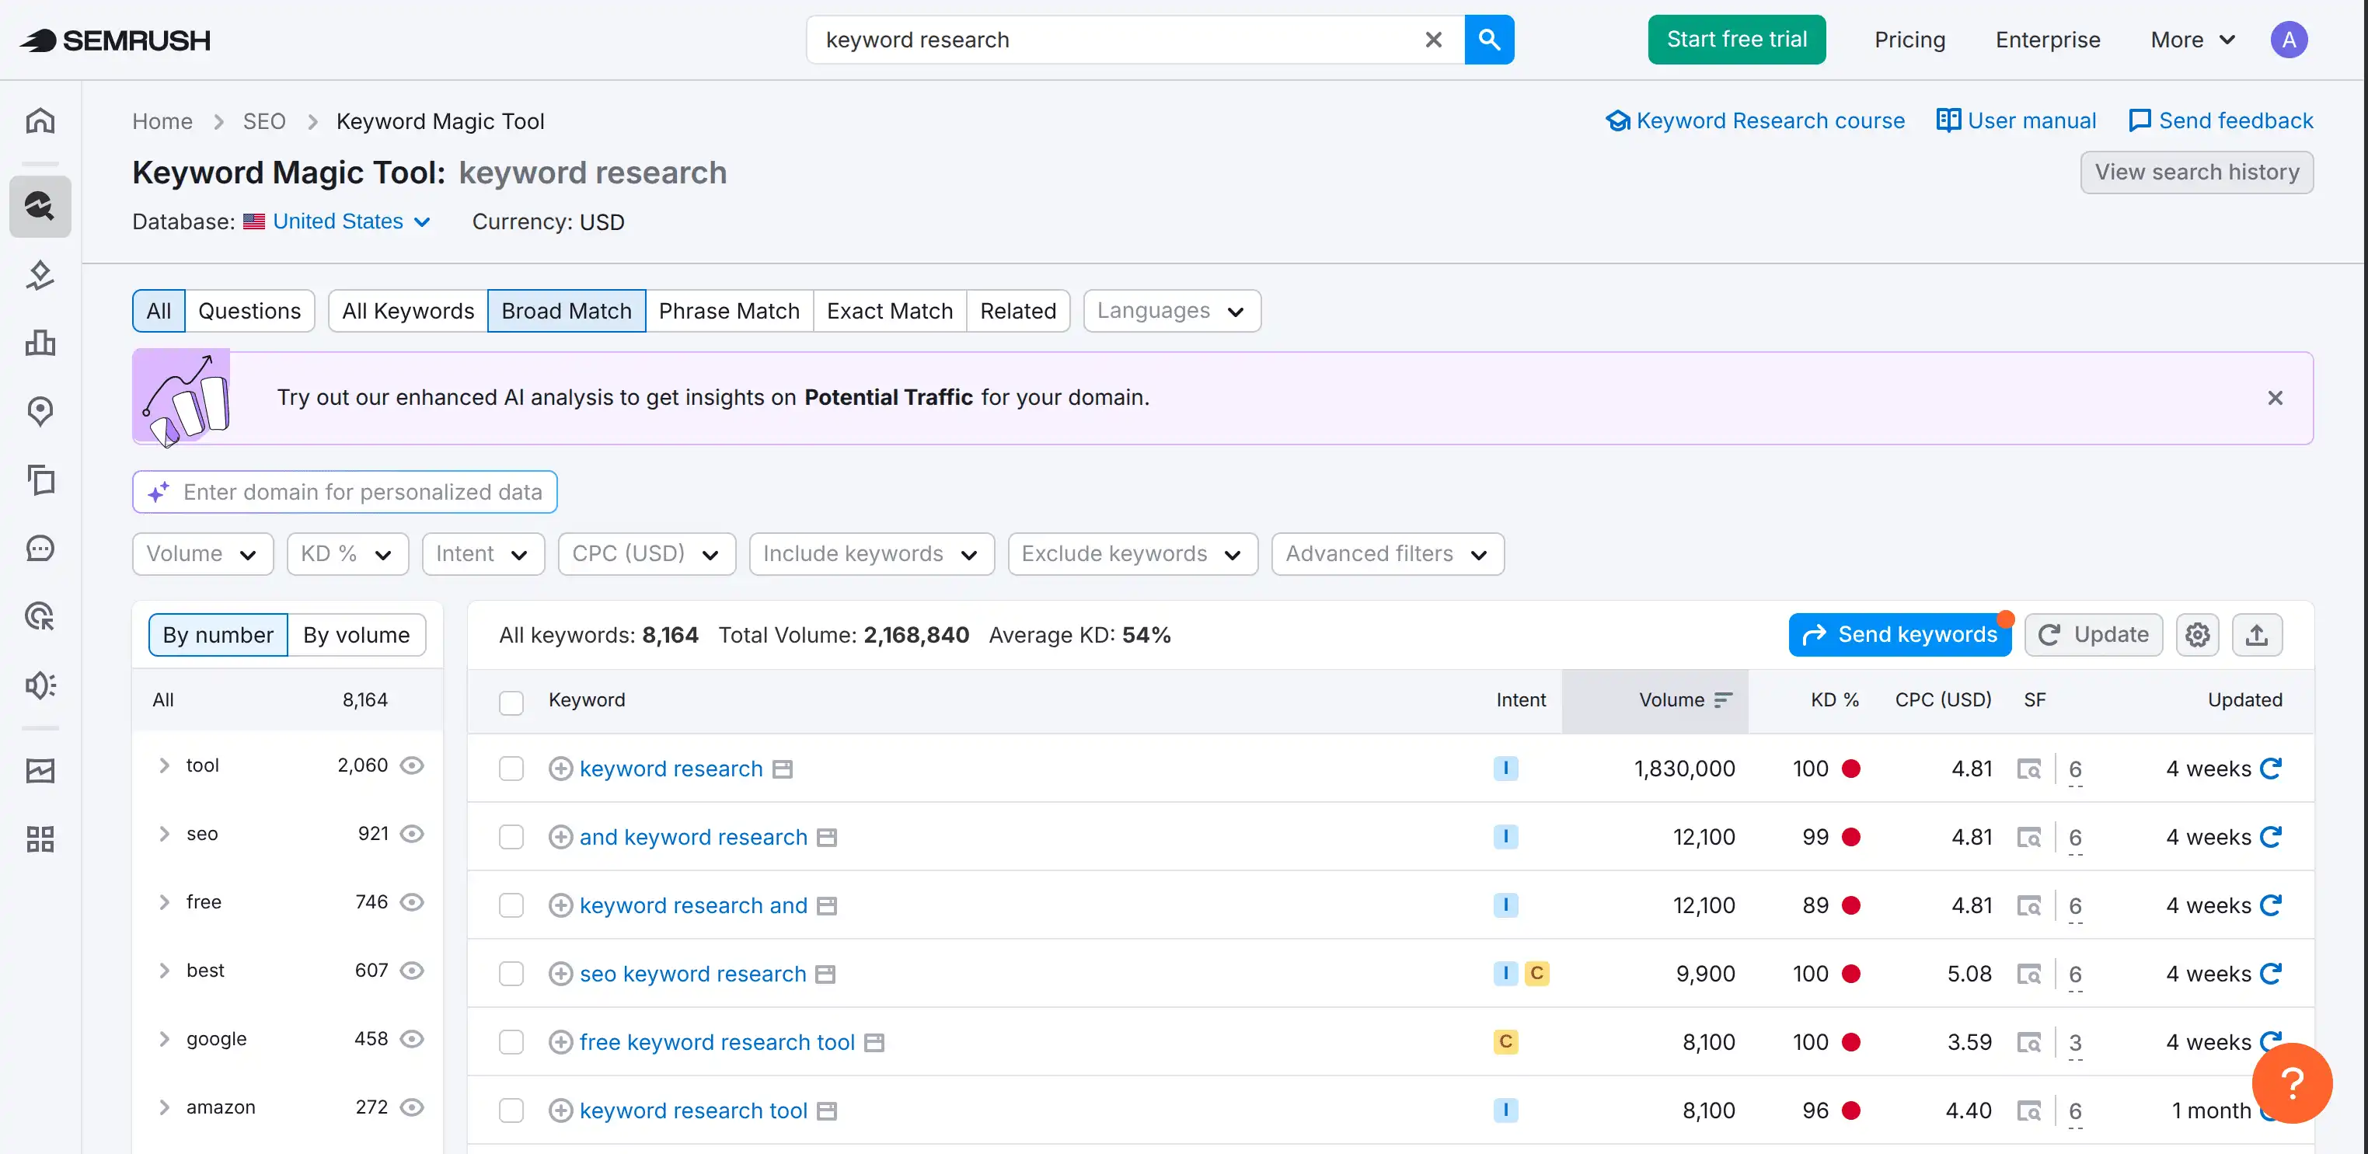This screenshot has height=1154, width=2368.
Task: Click the megaphone icon in the sidebar
Action: (40, 685)
